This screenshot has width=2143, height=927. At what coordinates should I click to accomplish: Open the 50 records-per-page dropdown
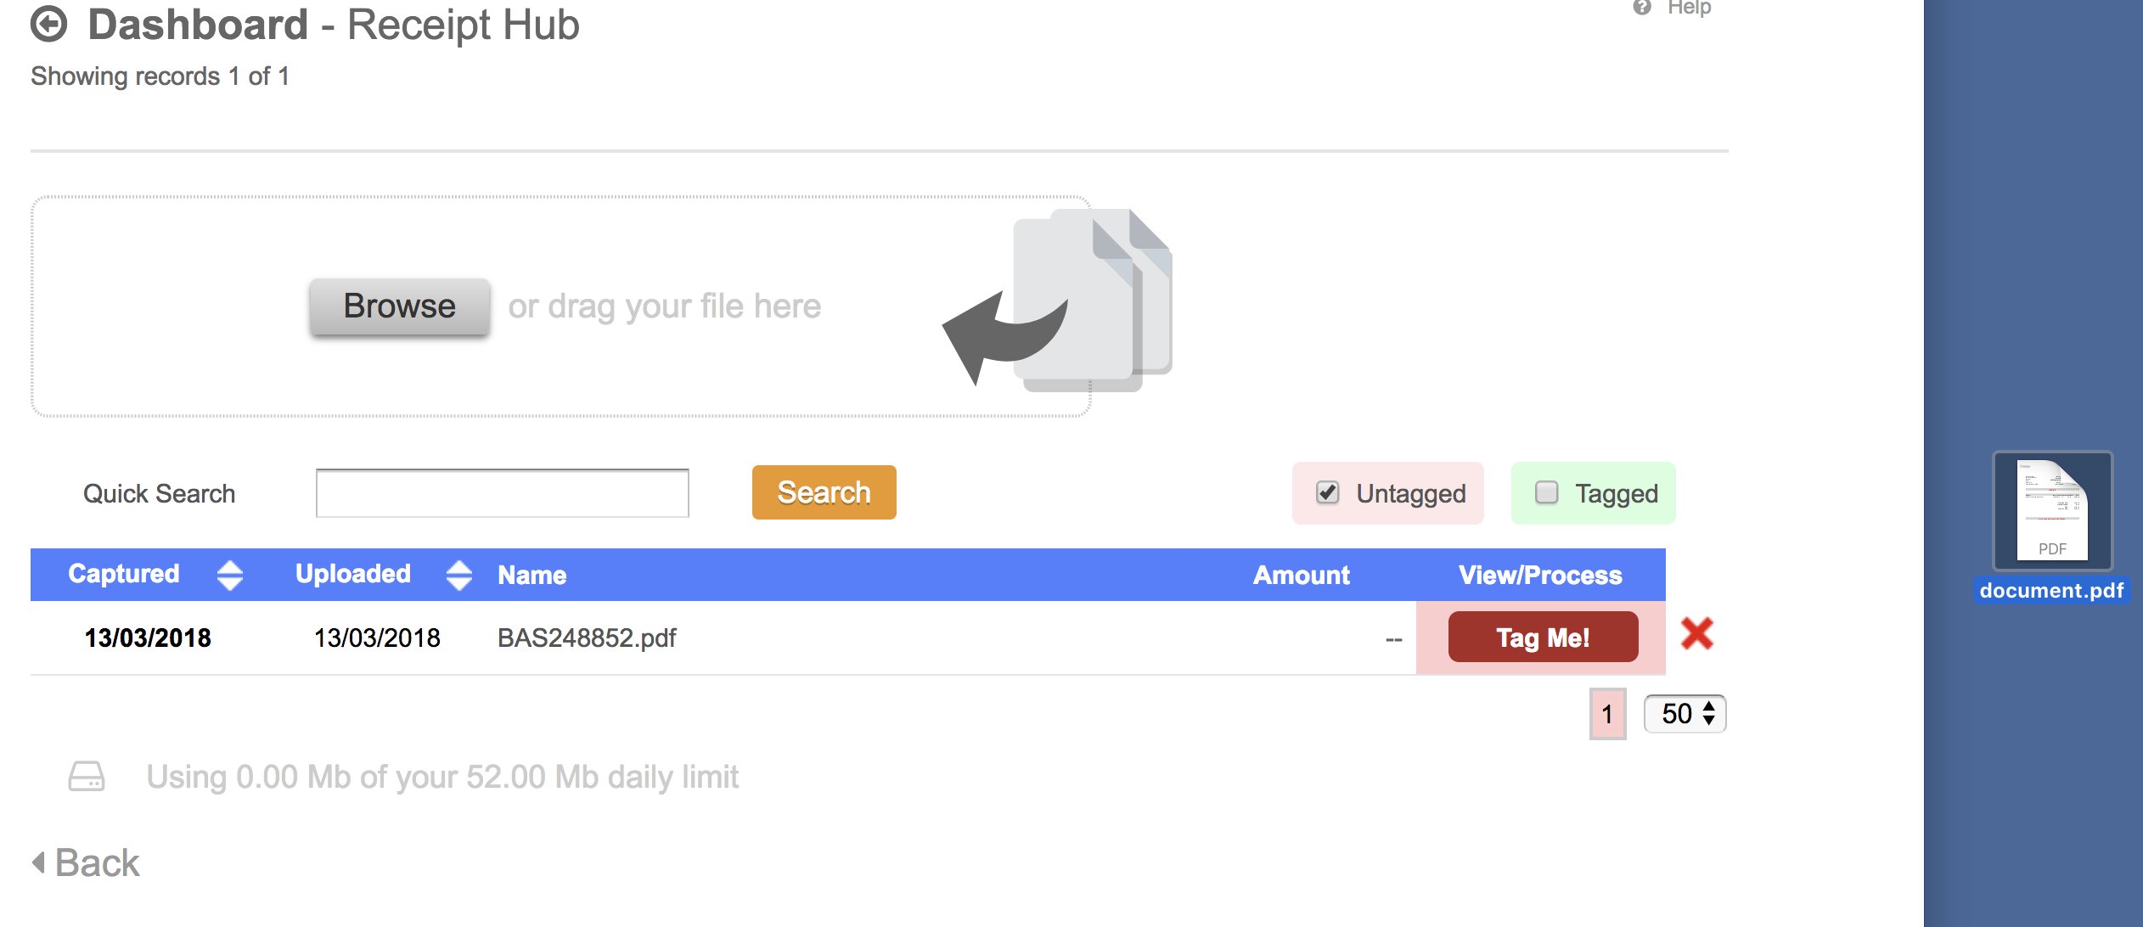tap(1685, 713)
